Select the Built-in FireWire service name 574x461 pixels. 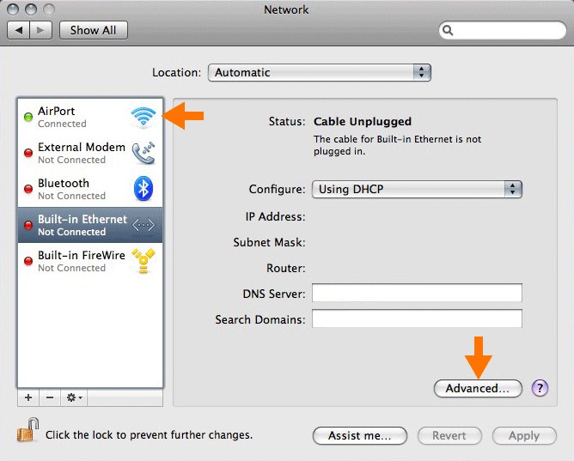click(82, 255)
